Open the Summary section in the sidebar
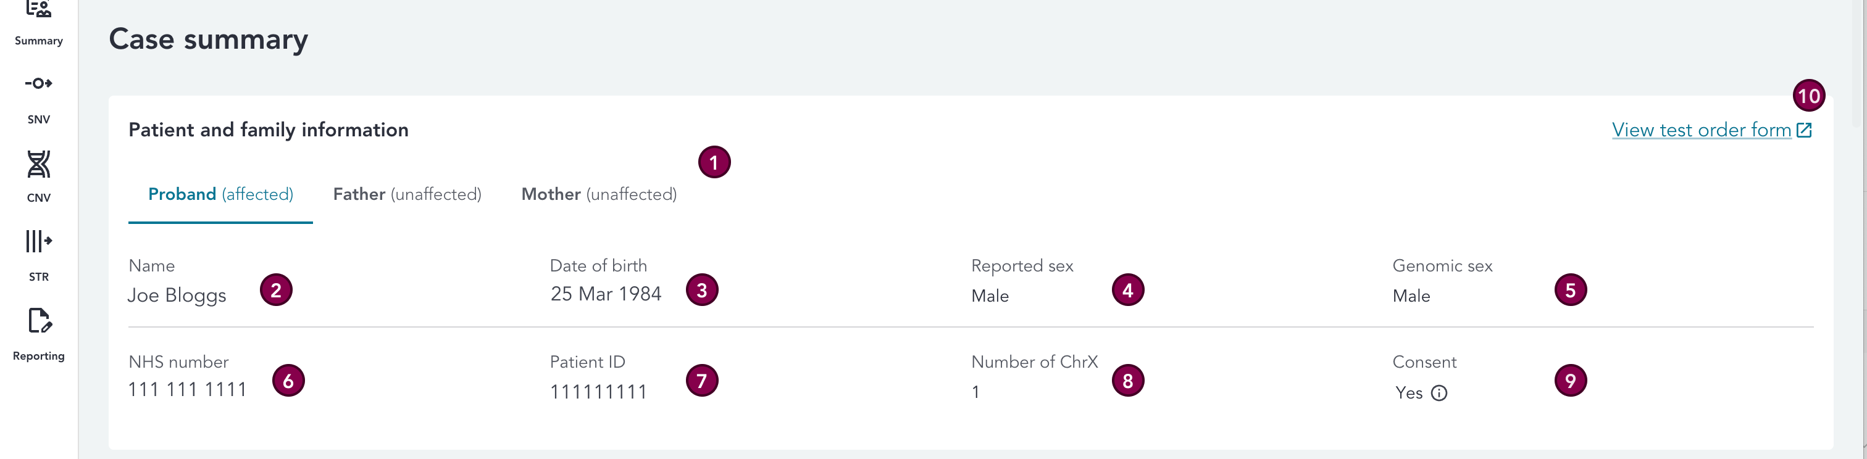The width and height of the screenshot is (1867, 459). [x=38, y=22]
